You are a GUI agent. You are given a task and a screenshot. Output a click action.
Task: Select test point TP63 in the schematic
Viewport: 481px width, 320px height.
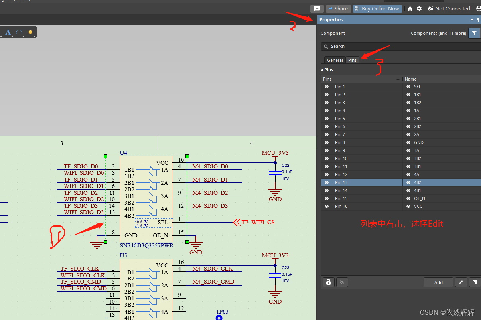[219, 318]
